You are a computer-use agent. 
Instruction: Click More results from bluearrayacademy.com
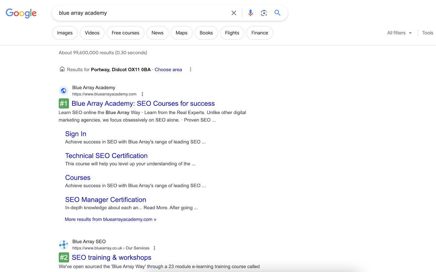[x=110, y=219]
